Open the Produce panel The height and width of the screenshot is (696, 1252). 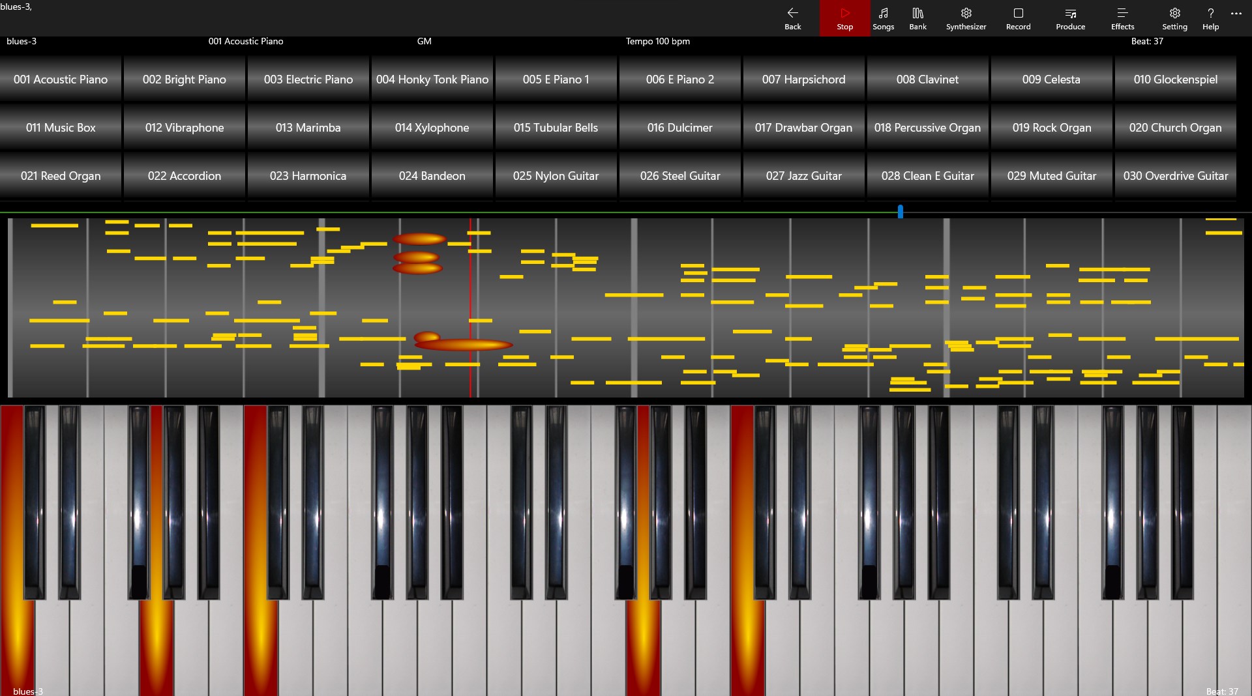click(x=1069, y=18)
